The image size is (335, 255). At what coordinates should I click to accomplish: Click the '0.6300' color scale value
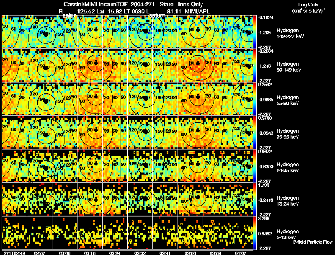[266, 167]
